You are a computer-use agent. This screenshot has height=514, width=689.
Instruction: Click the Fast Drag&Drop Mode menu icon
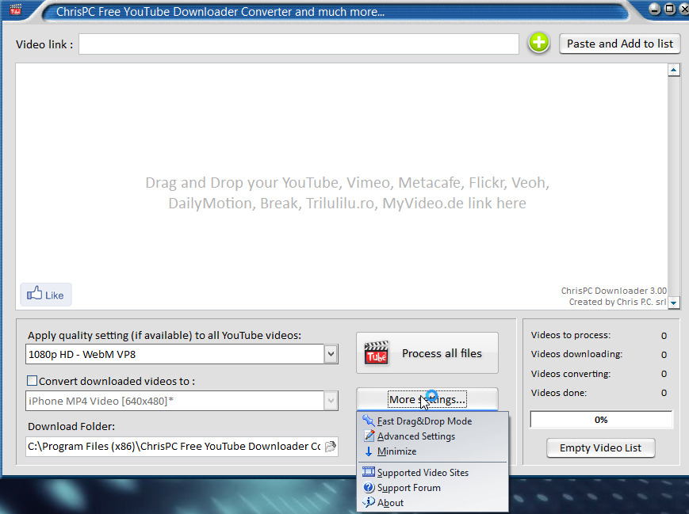point(368,421)
